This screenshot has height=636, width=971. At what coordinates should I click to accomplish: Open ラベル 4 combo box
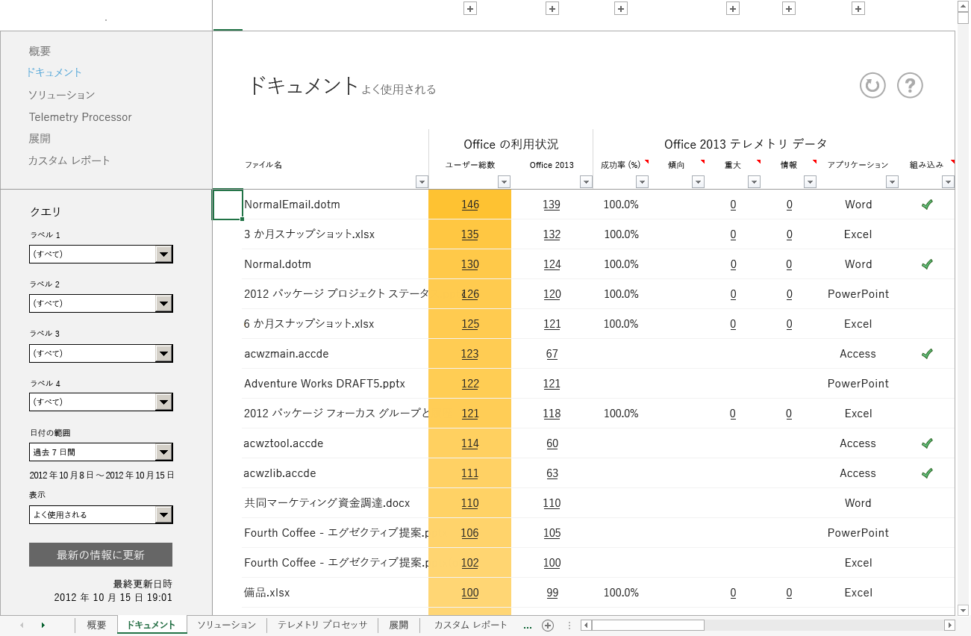tap(101, 402)
